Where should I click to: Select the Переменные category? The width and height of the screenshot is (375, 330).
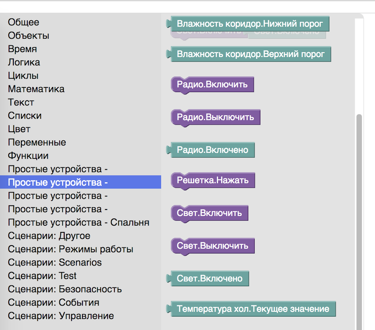pyautogui.click(x=37, y=142)
